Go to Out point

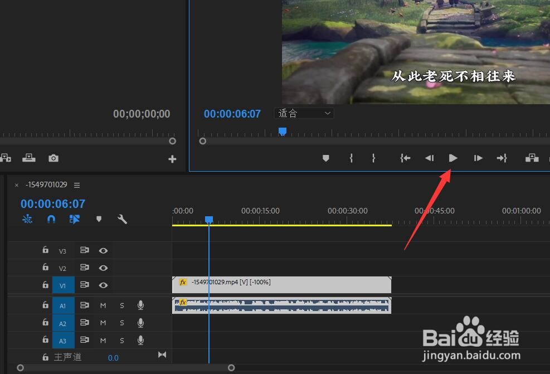point(502,158)
